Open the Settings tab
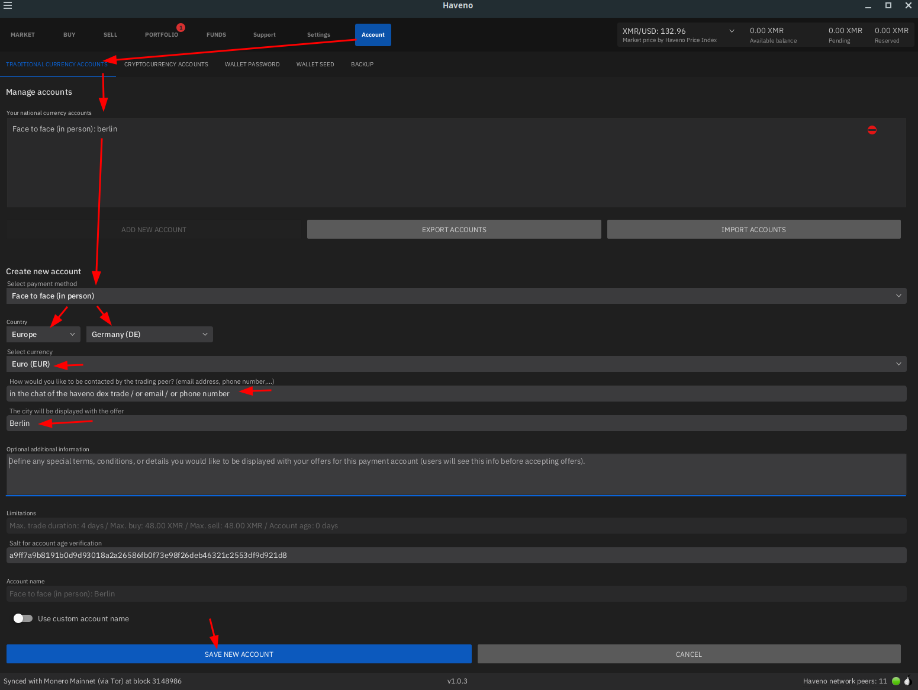This screenshot has width=918, height=690. [x=318, y=35]
